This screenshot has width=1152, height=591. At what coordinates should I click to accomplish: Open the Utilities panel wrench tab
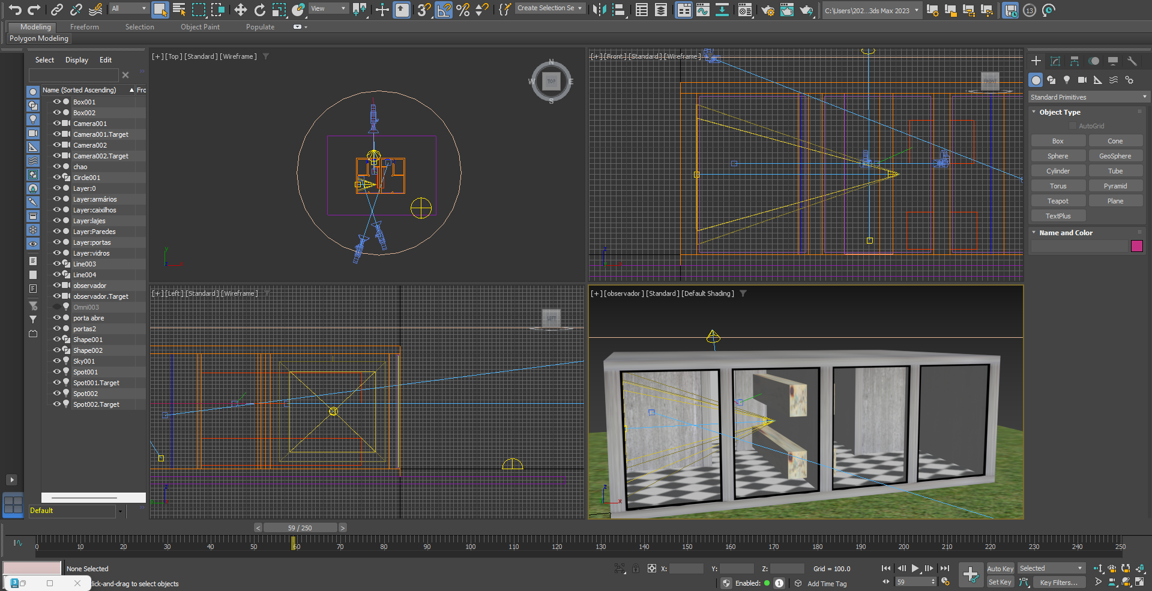click(x=1132, y=61)
